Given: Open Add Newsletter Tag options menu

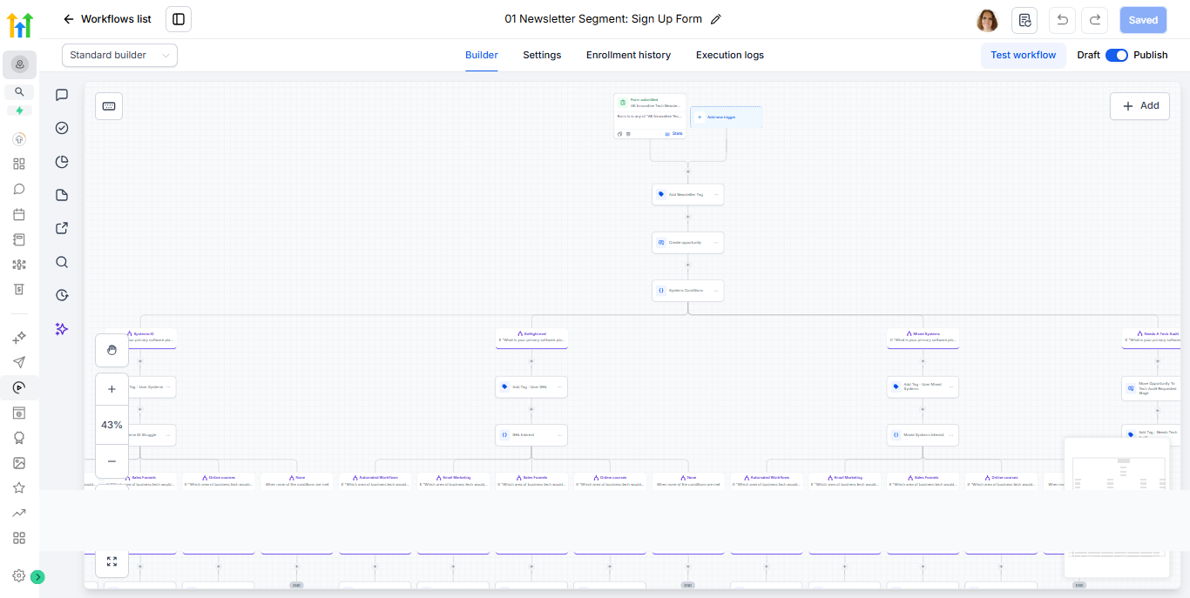Looking at the screenshot, I should (x=716, y=194).
